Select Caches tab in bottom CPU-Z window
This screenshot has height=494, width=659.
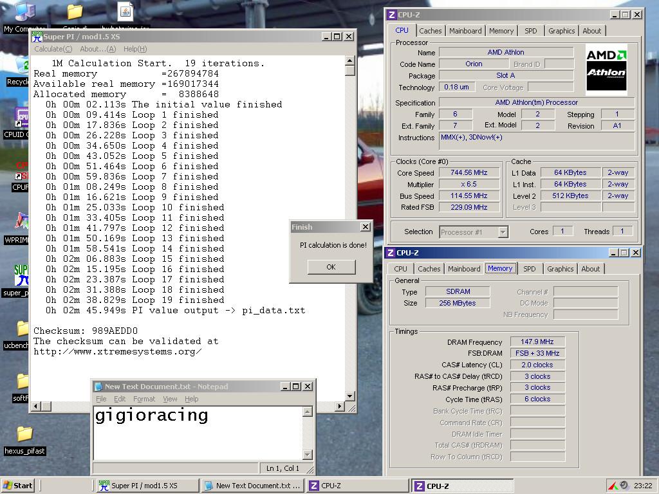click(429, 269)
